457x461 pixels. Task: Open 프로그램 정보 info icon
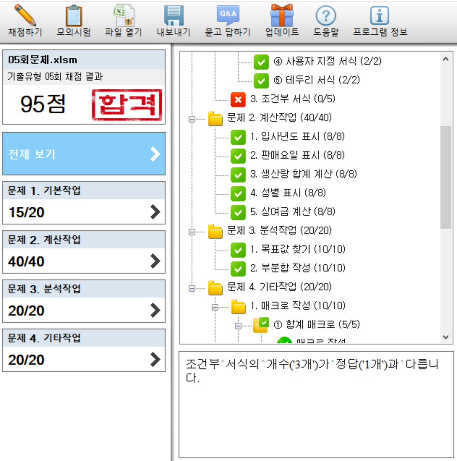[x=380, y=15]
